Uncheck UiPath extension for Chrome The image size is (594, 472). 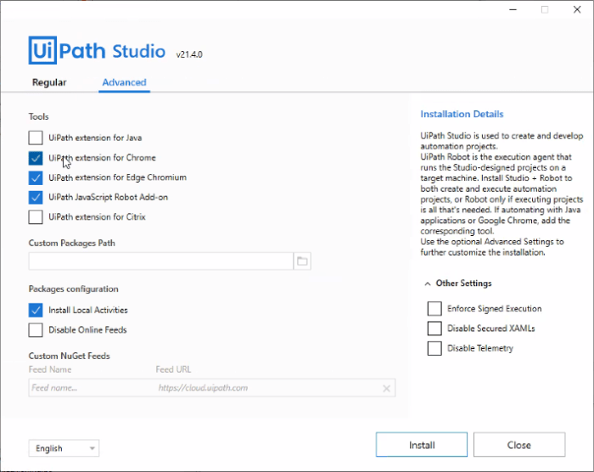36,158
